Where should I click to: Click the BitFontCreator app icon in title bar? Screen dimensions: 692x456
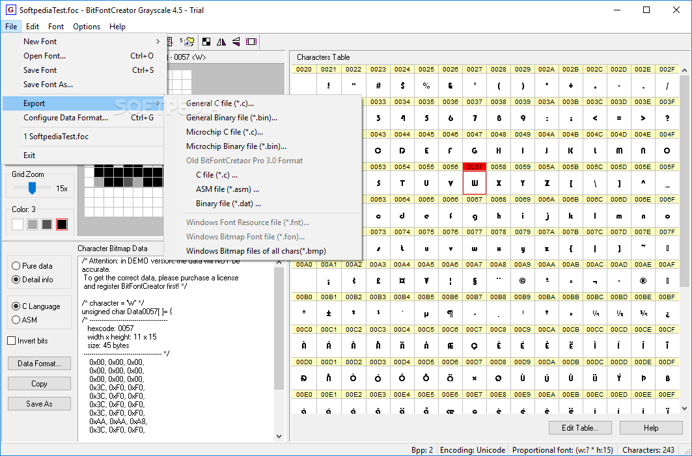10,10
